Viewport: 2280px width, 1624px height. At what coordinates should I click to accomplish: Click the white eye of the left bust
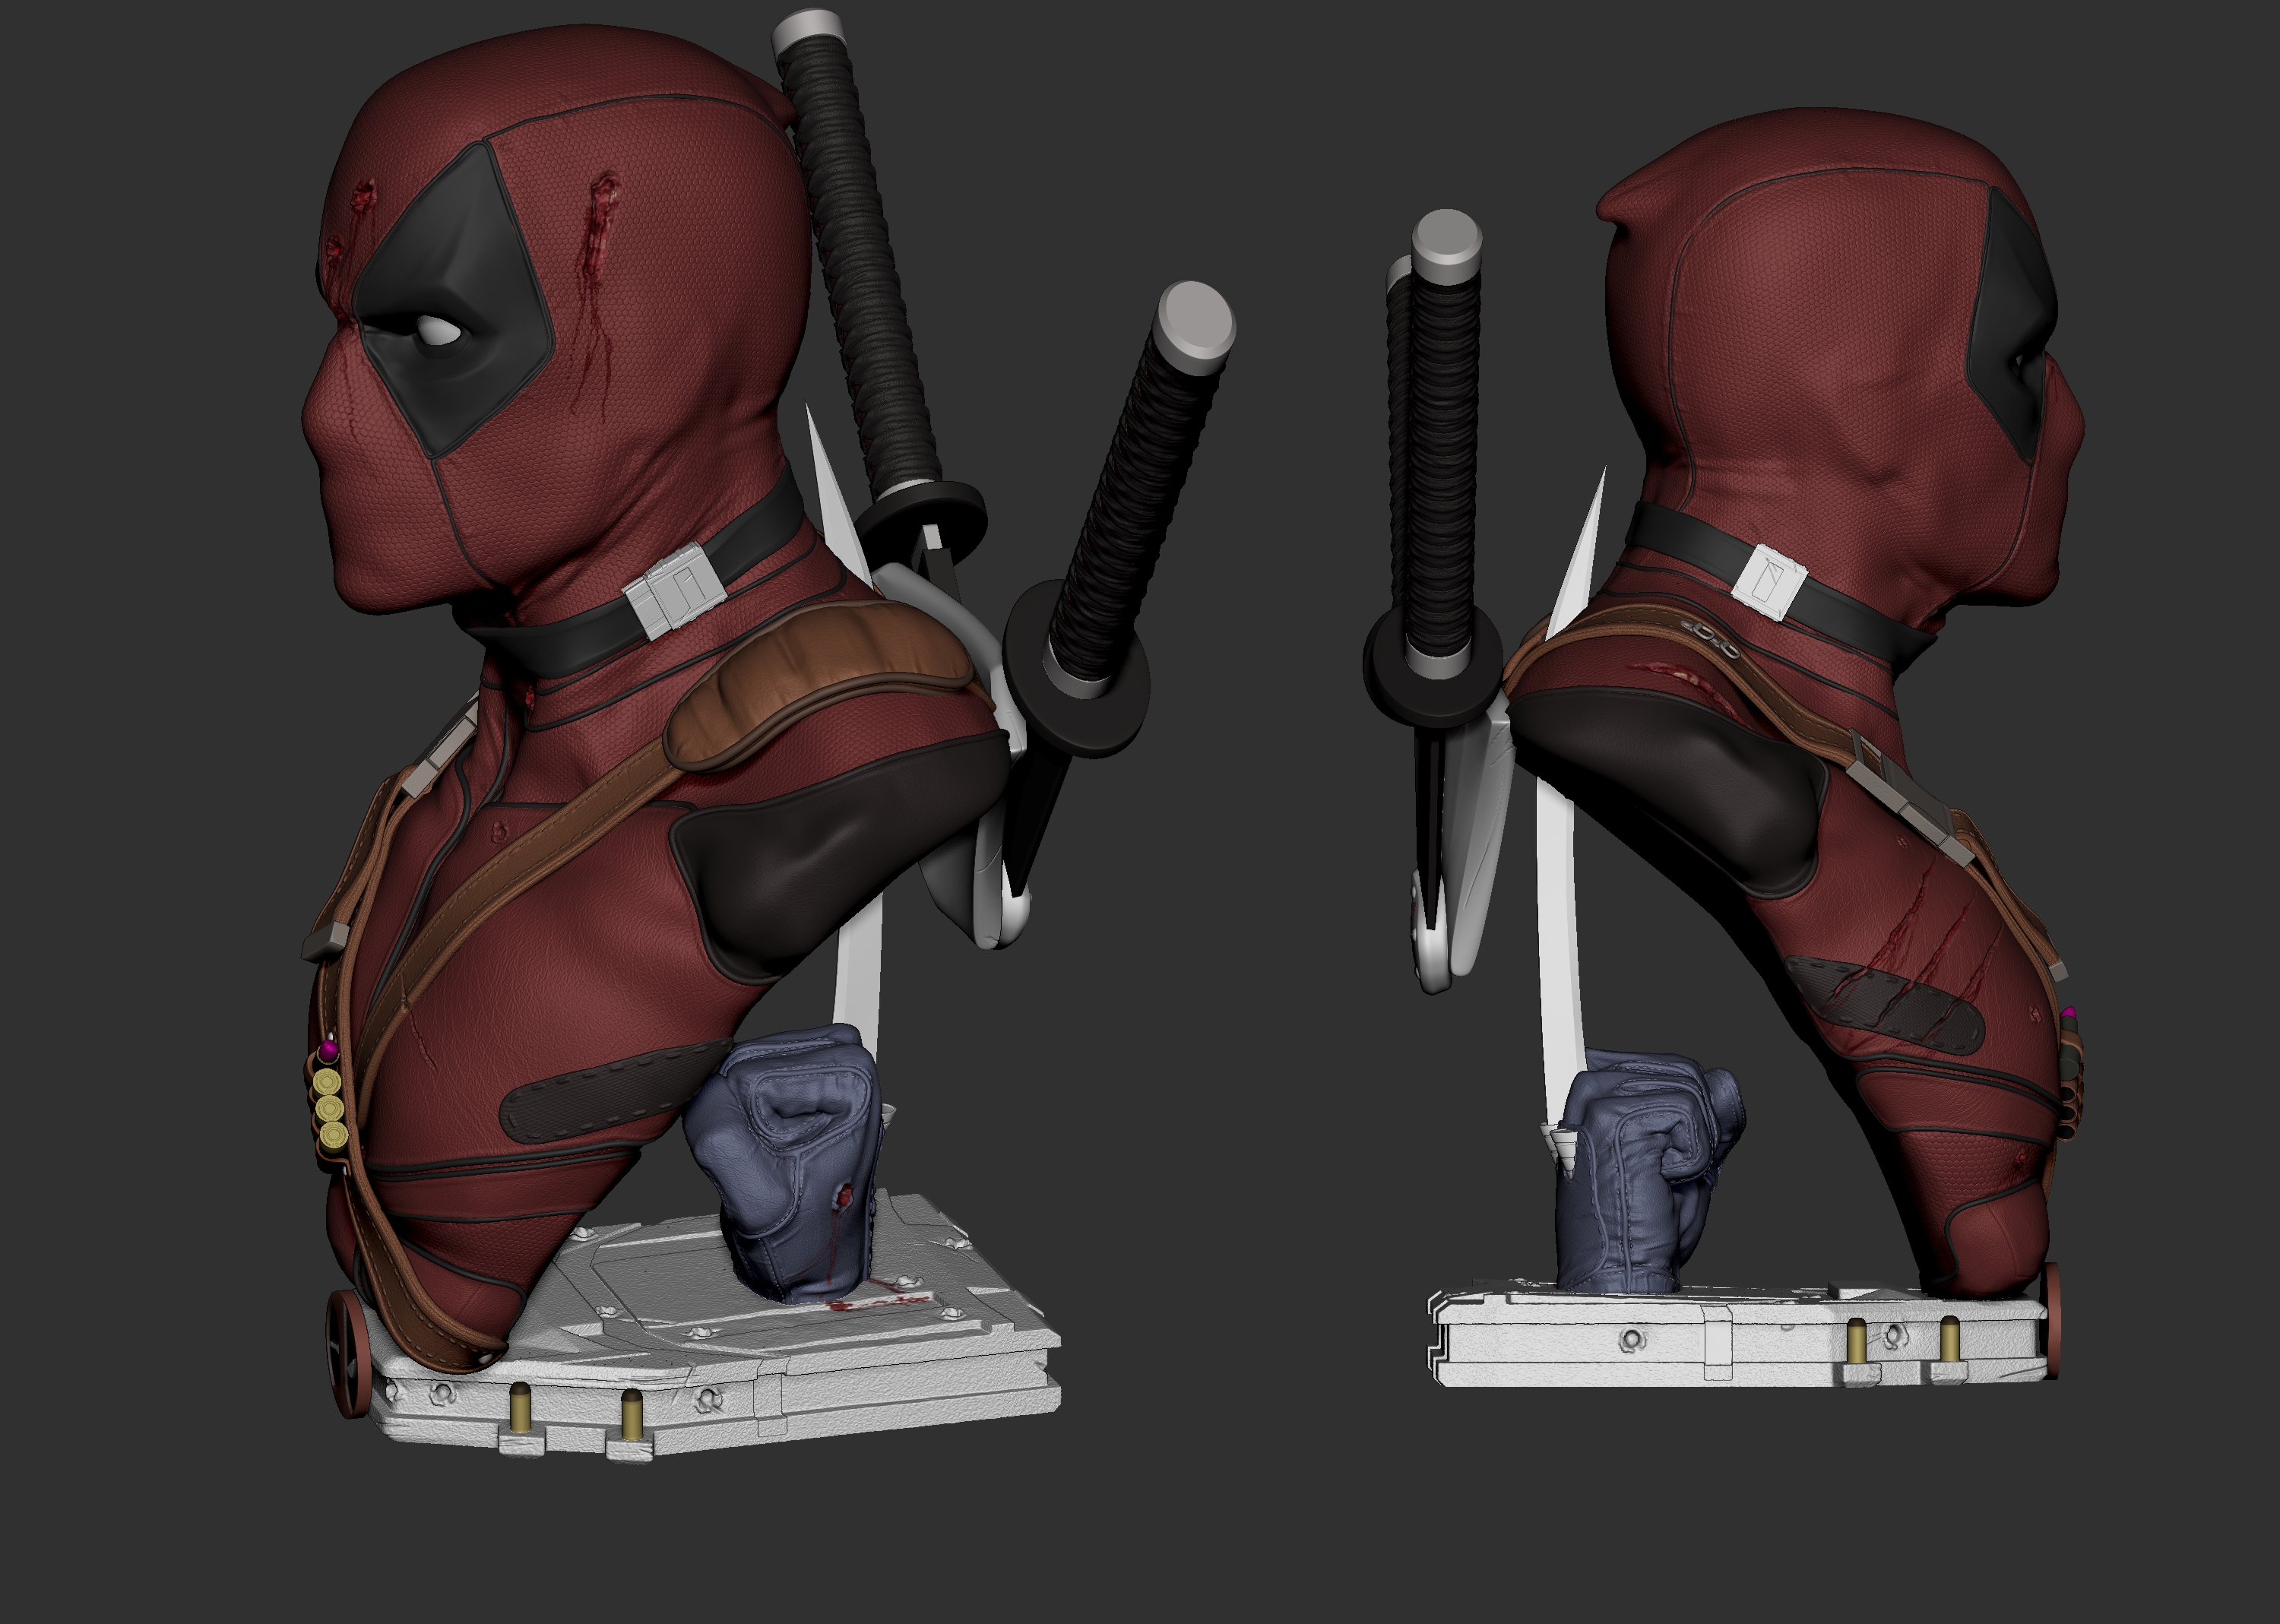point(440,331)
